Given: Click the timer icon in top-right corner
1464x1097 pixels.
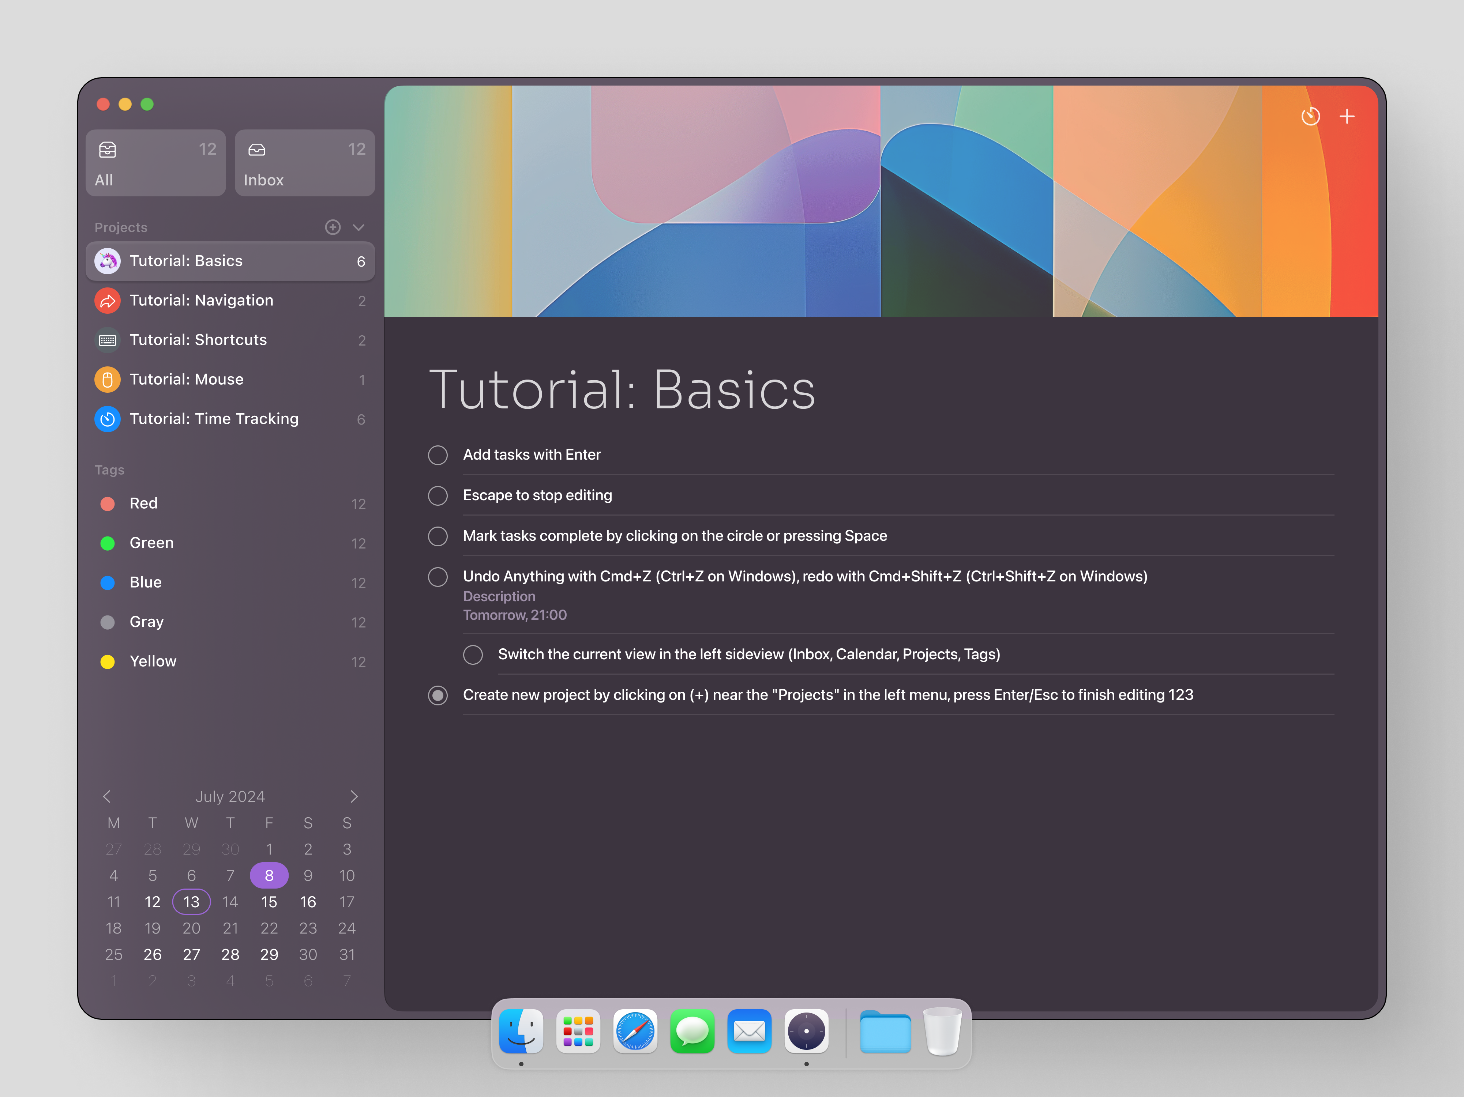Looking at the screenshot, I should tap(1311, 116).
